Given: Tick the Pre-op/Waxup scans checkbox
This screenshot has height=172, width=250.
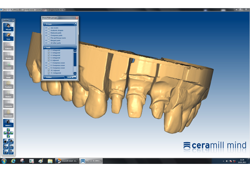Looking at the screenshot, I should (x=49, y=38).
